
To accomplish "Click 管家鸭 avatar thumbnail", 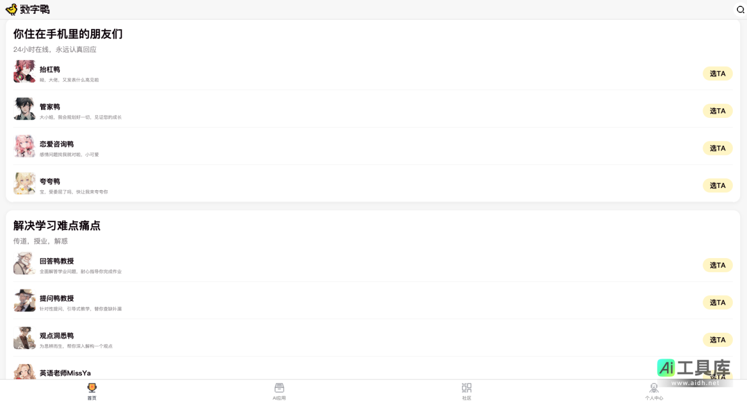I will coord(25,109).
